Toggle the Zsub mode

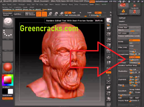pyautogui.click(x=98, y=13)
